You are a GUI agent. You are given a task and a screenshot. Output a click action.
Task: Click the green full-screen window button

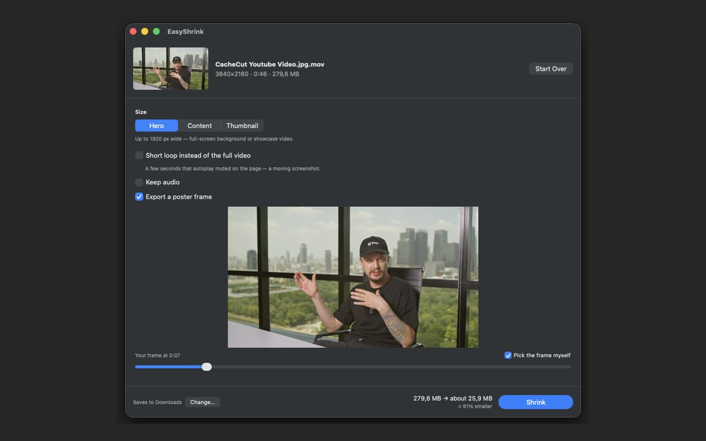(156, 31)
